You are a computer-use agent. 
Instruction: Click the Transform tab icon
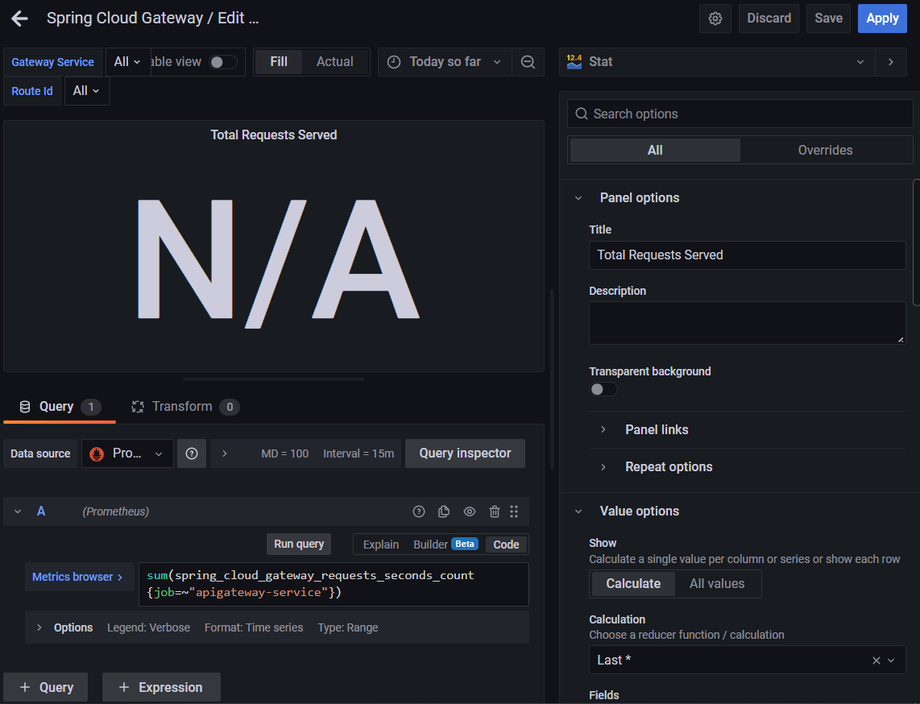138,407
